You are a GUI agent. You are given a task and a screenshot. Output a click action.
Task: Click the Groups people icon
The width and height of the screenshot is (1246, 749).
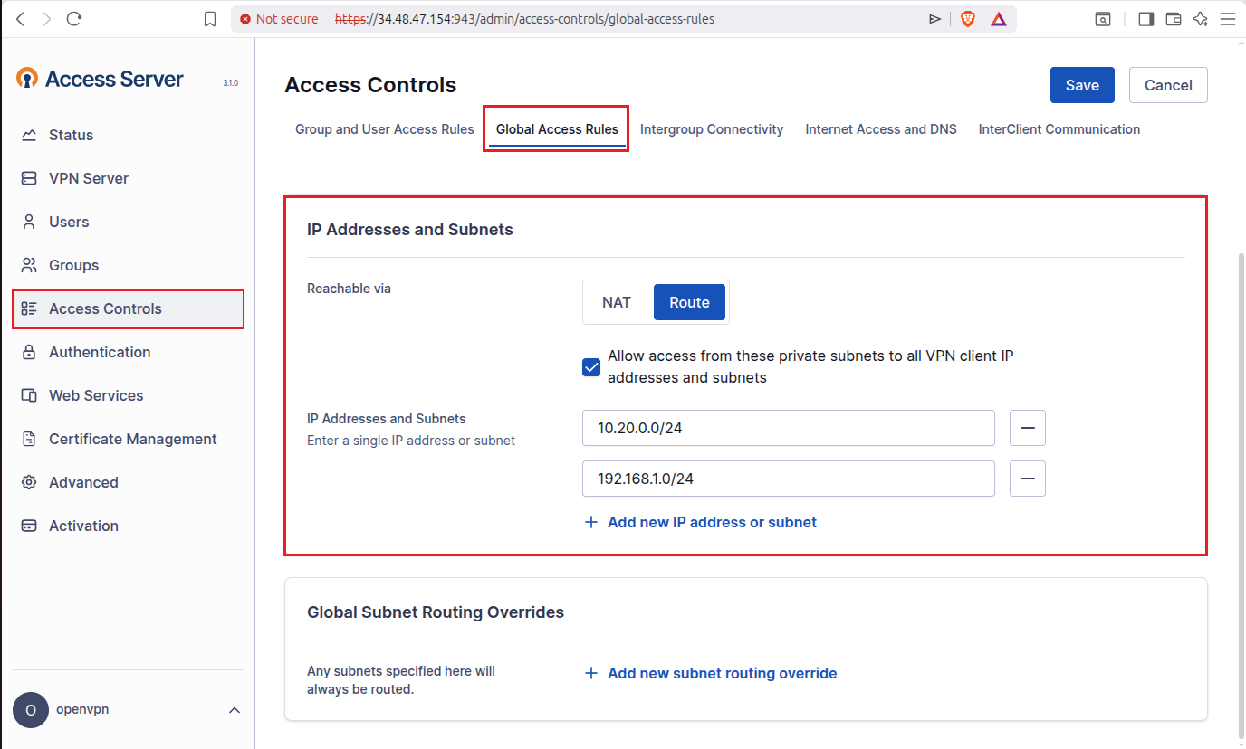(29, 265)
